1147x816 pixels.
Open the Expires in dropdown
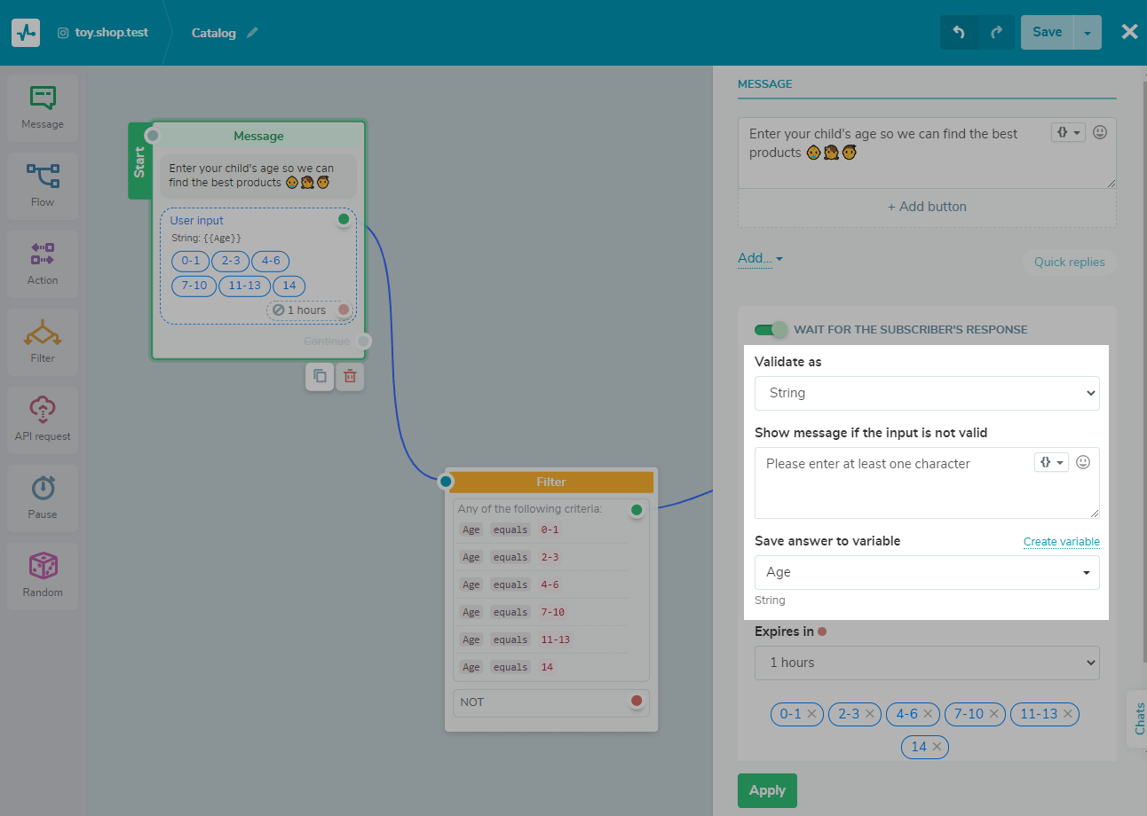[927, 663]
